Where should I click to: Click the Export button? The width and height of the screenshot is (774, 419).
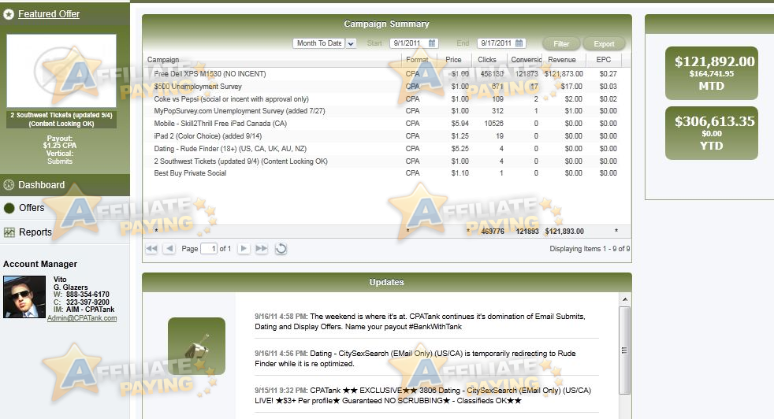pyautogui.click(x=604, y=44)
